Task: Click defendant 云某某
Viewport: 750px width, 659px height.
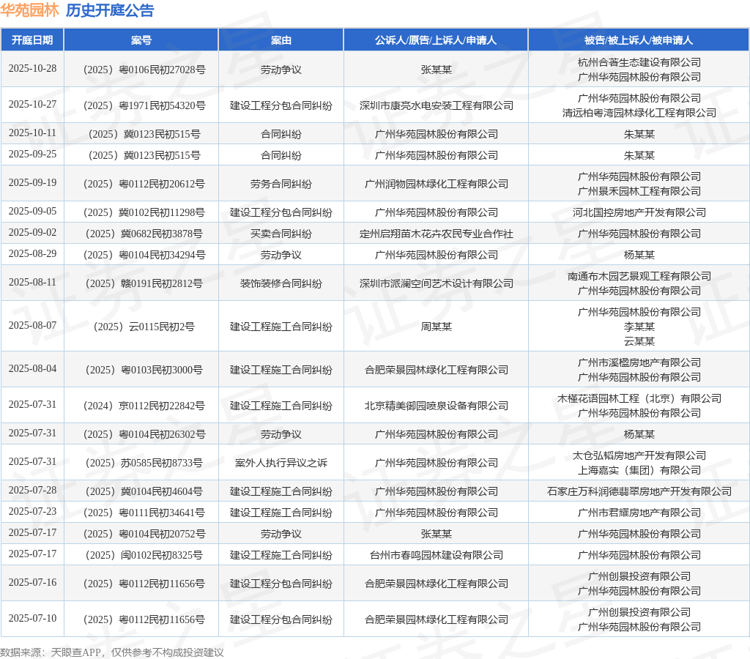Action: coord(639,341)
